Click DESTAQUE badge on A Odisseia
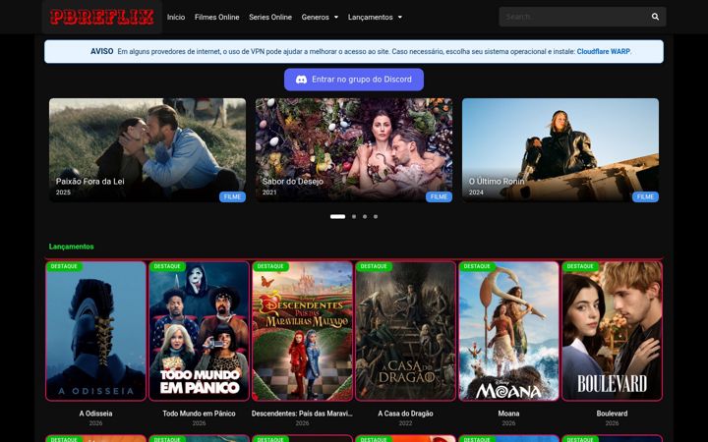This screenshot has width=708, height=442. [64, 266]
